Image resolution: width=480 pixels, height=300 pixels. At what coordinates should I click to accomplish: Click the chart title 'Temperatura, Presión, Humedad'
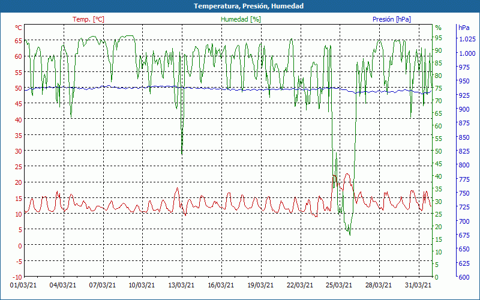tap(248, 6)
